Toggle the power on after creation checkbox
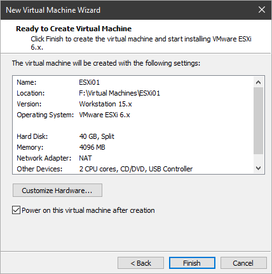272x274 pixels. point(16,210)
